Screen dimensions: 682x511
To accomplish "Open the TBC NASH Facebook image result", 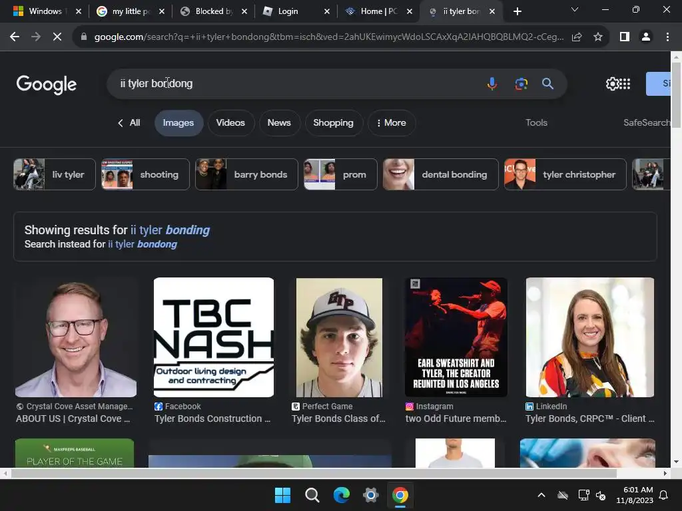I will pyautogui.click(x=214, y=337).
